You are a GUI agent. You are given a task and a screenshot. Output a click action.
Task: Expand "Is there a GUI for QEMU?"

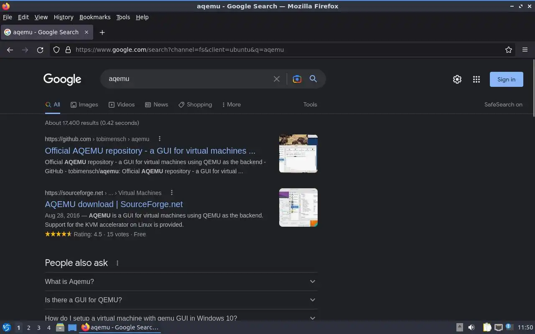[x=181, y=300]
